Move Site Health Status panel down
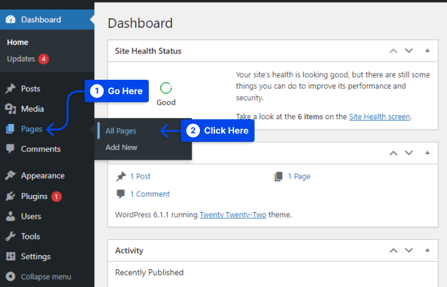This screenshot has height=287, width=447. (x=409, y=51)
